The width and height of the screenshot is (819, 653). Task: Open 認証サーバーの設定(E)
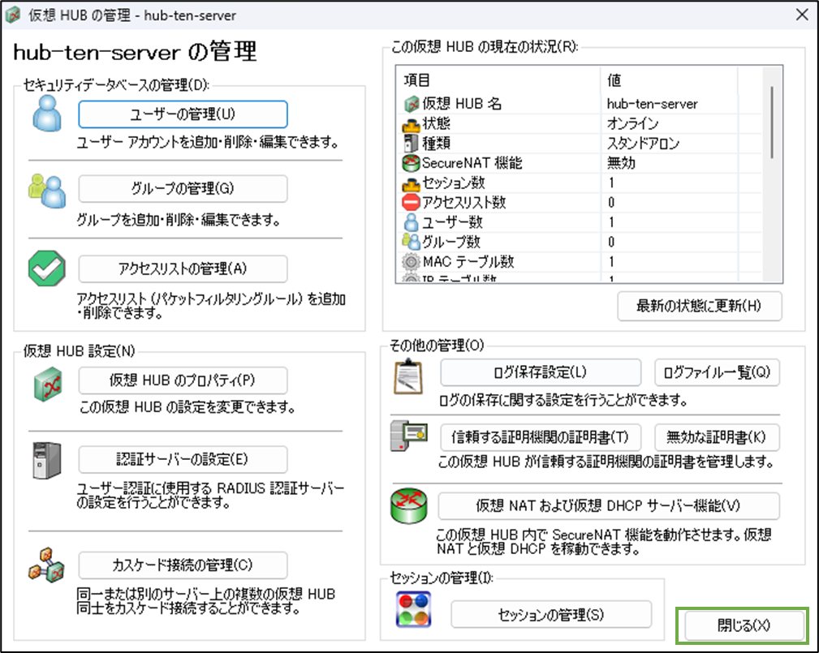click(x=183, y=459)
